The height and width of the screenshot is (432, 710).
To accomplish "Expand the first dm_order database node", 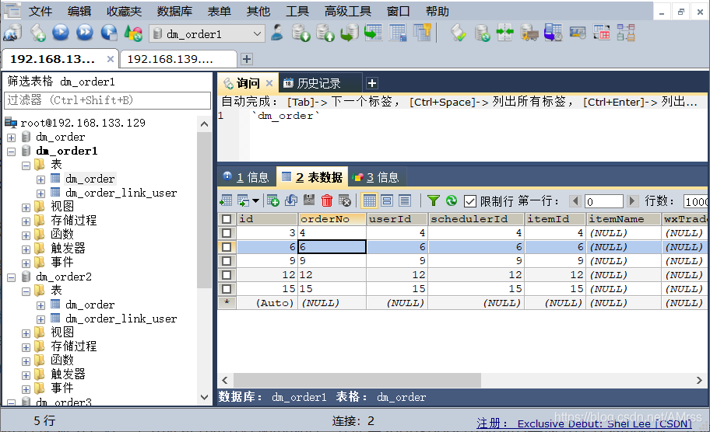I will click(x=12, y=138).
